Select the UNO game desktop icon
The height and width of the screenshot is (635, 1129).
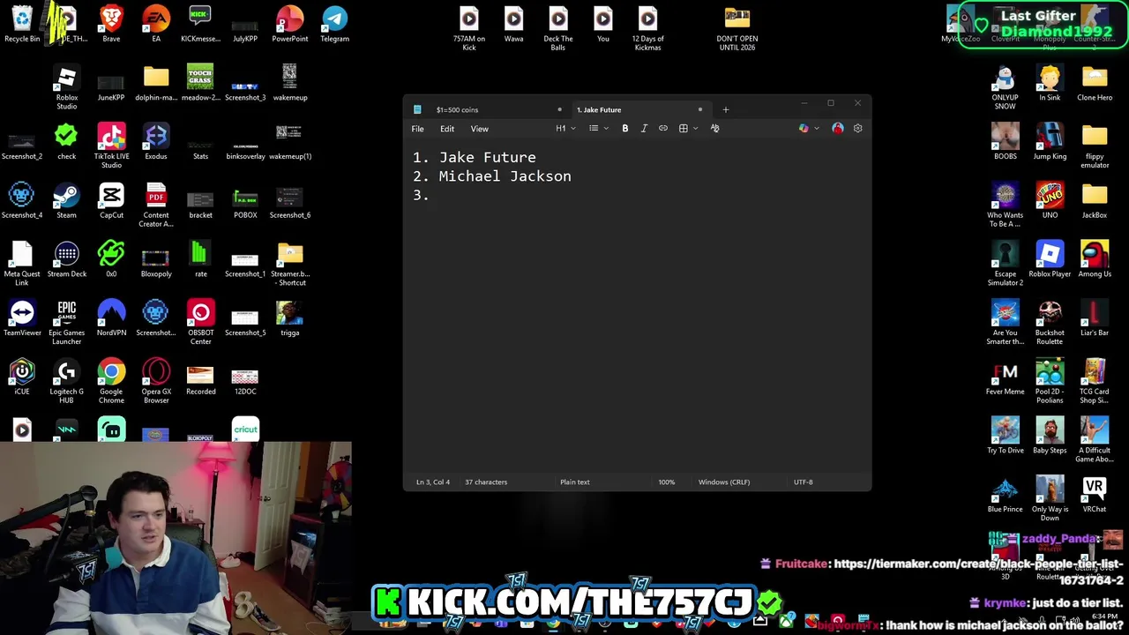click(1050, 201)
